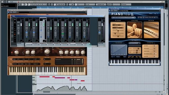Screen dimensions: 169x95
Task: Click the level knob beside the red power button
Action: [17, 52]
